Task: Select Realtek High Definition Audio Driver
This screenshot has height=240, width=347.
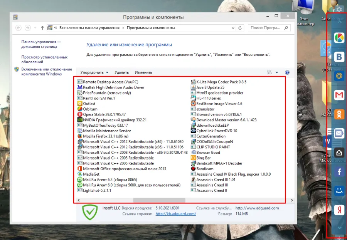Action: pos(111,87)
